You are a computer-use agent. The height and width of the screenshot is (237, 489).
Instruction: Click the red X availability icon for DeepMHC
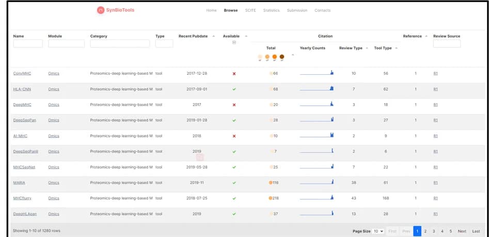coord(234,105)
